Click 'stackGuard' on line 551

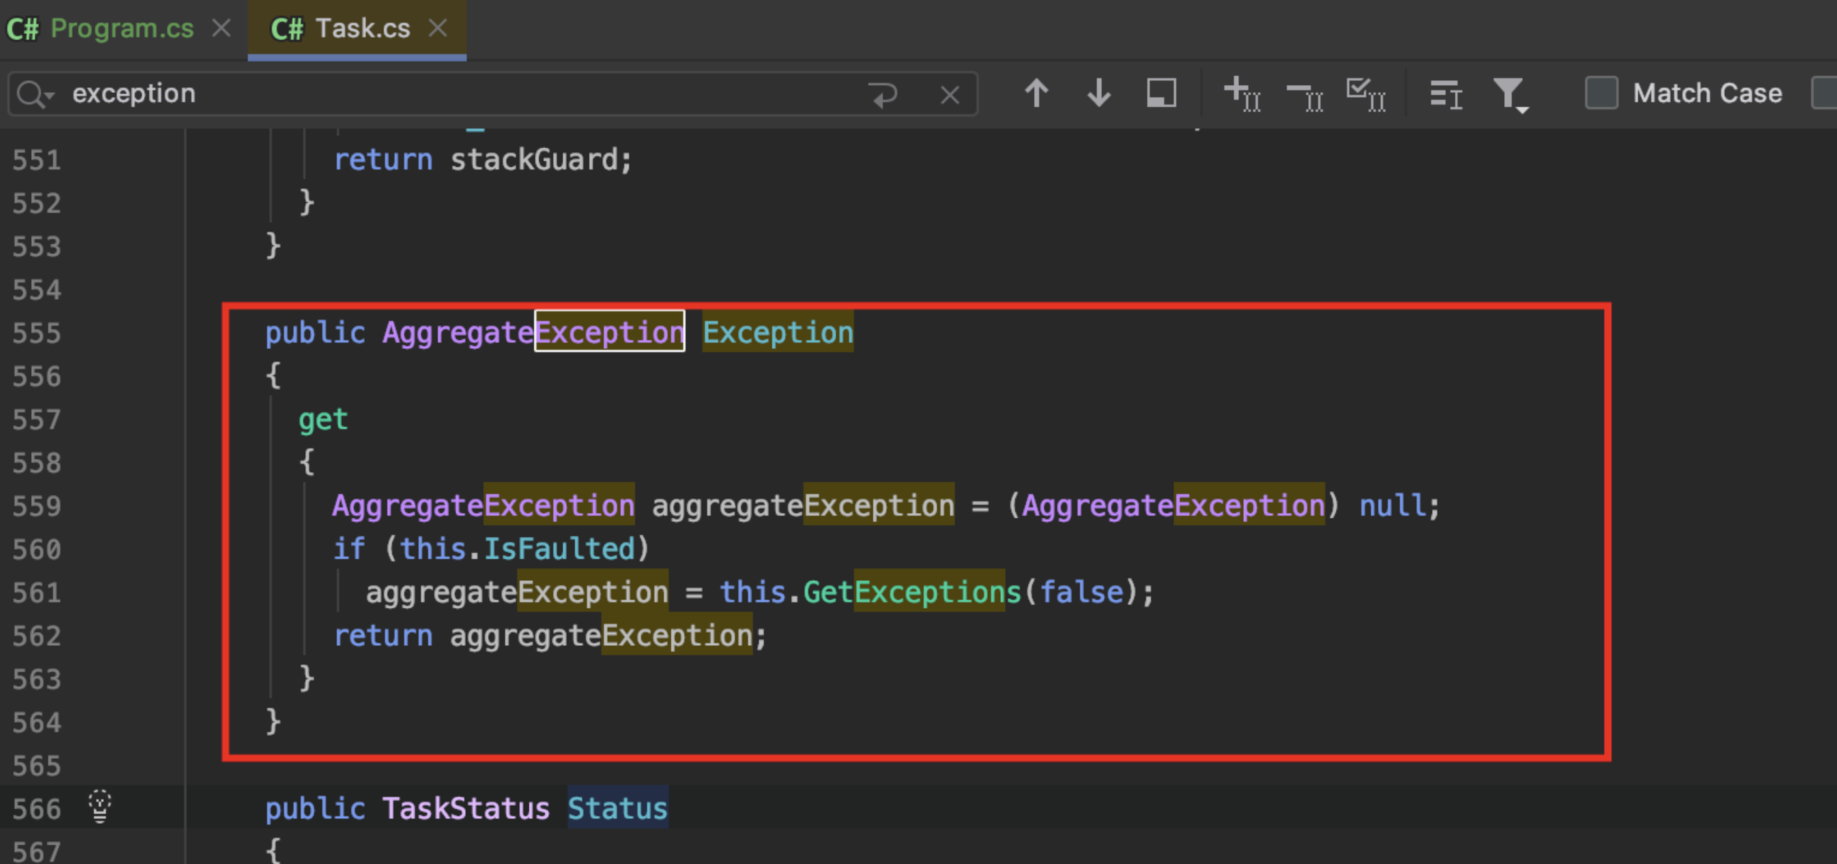(534, 159)
